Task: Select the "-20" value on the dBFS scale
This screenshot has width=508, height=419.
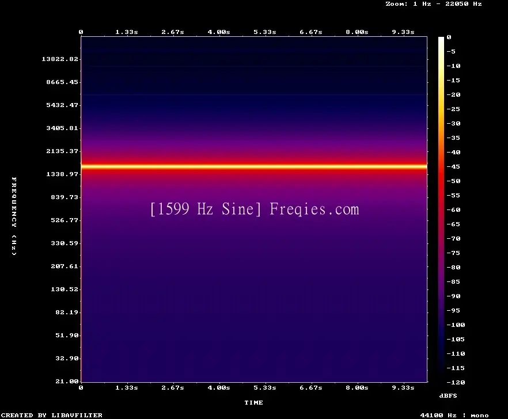Action: tap(453, 94)
